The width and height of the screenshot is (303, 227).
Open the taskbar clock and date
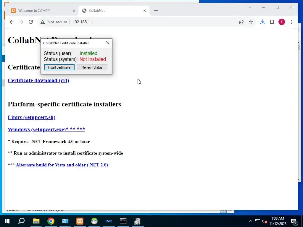tap(278, 221)
